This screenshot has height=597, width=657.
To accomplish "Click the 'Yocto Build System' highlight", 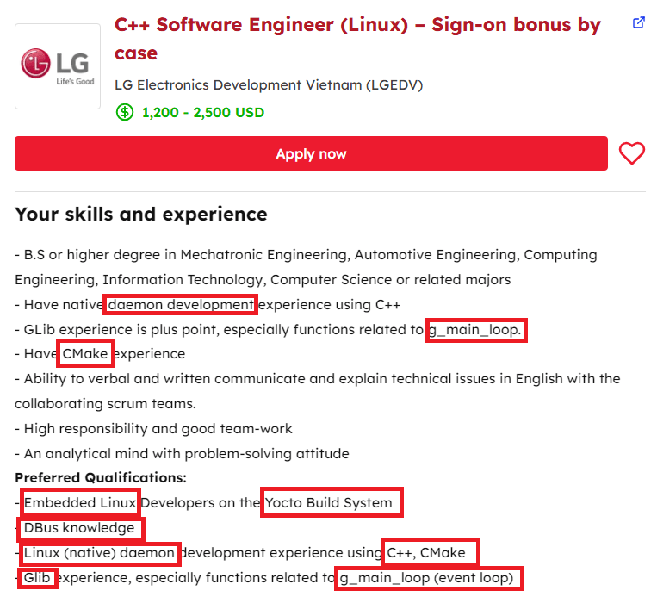I will (x=332, y=503).
